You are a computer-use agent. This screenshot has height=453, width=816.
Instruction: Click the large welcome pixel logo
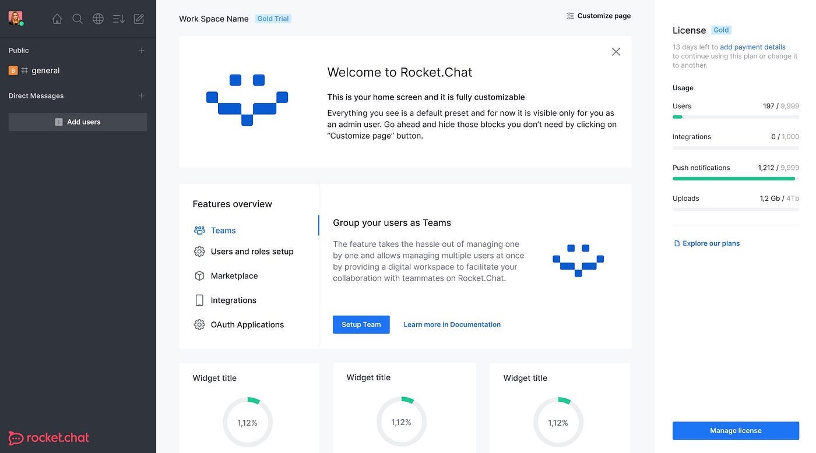[247, 100]
